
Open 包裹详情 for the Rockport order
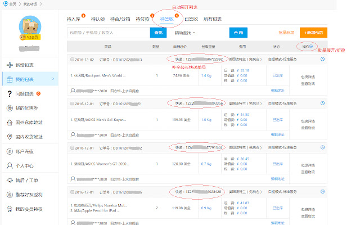point(308,77)
